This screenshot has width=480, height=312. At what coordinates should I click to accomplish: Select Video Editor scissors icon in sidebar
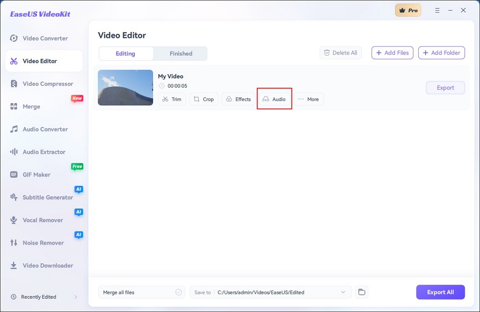click(14, 61)
